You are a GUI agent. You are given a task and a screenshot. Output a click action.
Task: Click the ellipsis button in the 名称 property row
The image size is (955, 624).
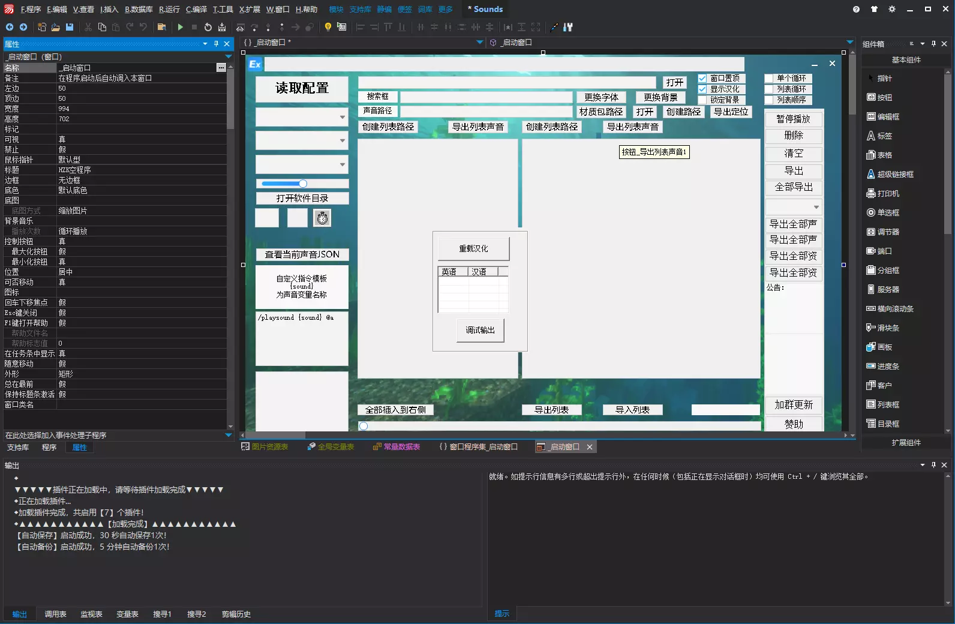[x=221, y=68]
